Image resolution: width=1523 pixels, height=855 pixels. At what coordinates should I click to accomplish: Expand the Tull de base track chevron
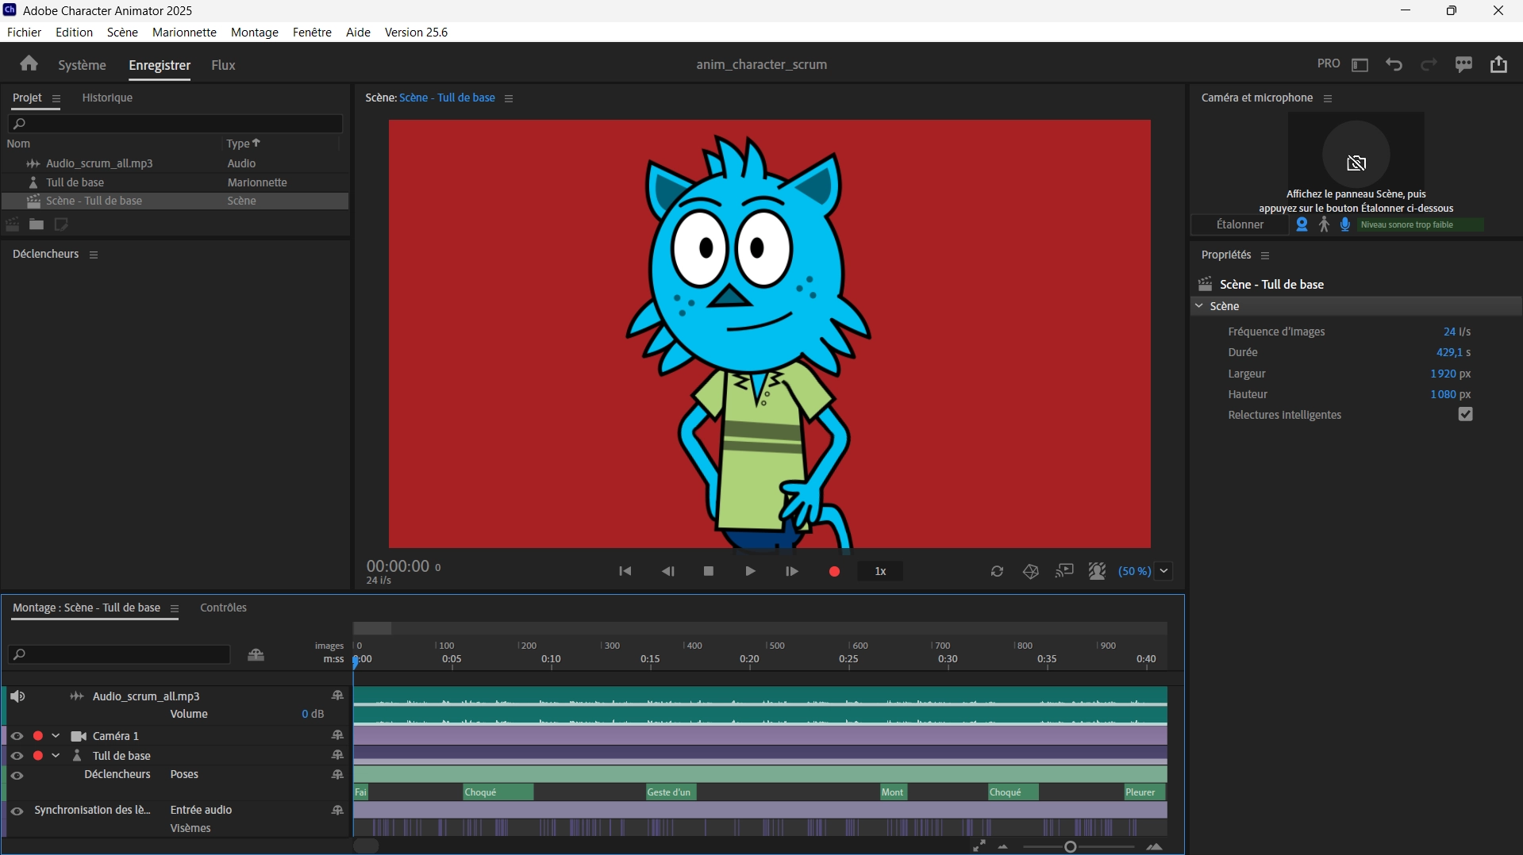pos(56,755)
